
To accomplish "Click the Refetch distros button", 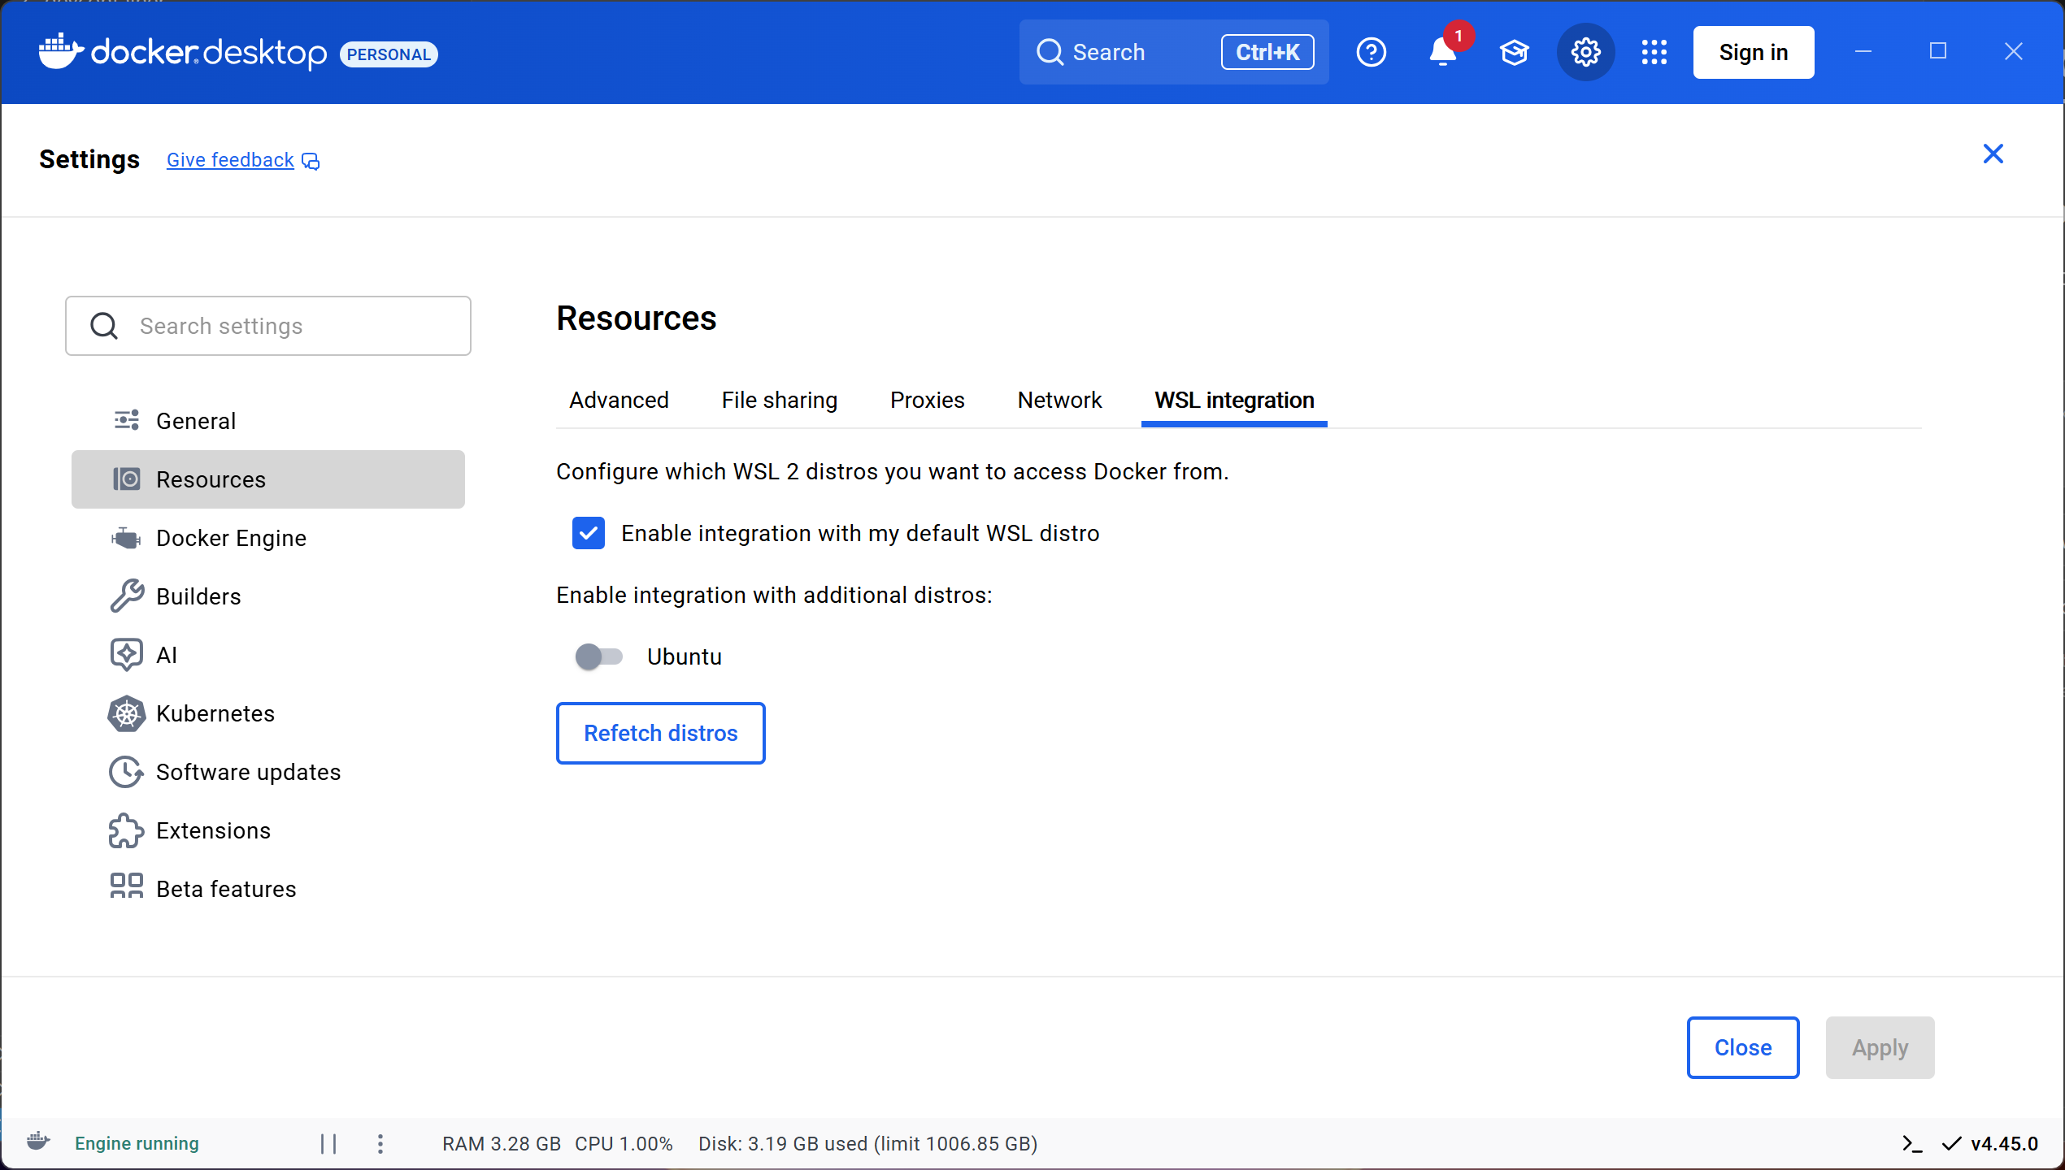I will [660, 733].
